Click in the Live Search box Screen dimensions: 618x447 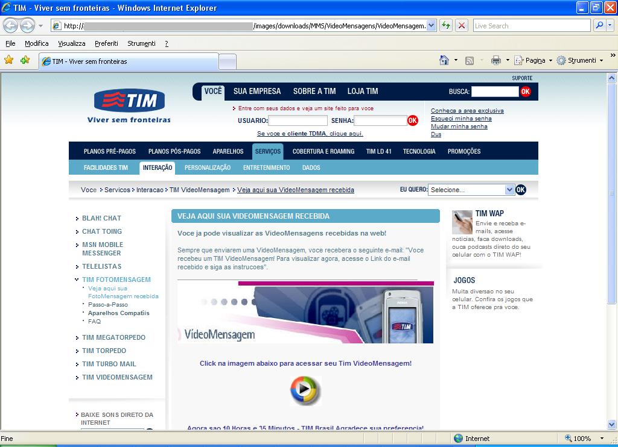(532, 25)
